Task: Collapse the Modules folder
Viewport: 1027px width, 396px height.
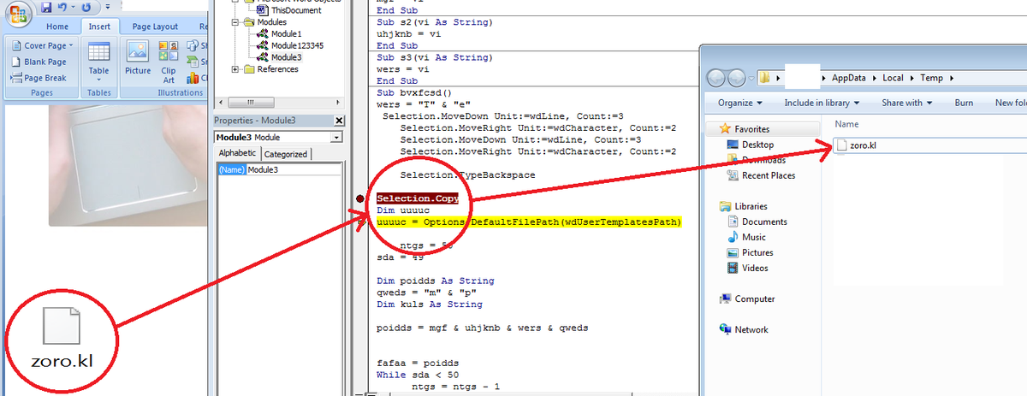Action: 236,22
